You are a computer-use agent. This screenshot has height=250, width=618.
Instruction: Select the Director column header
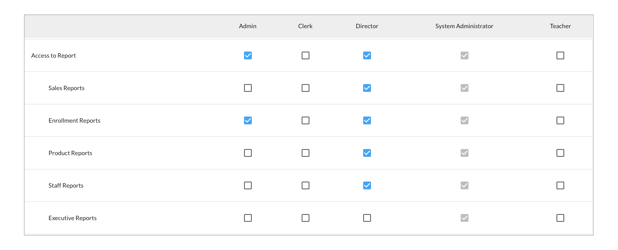point(367,26)
